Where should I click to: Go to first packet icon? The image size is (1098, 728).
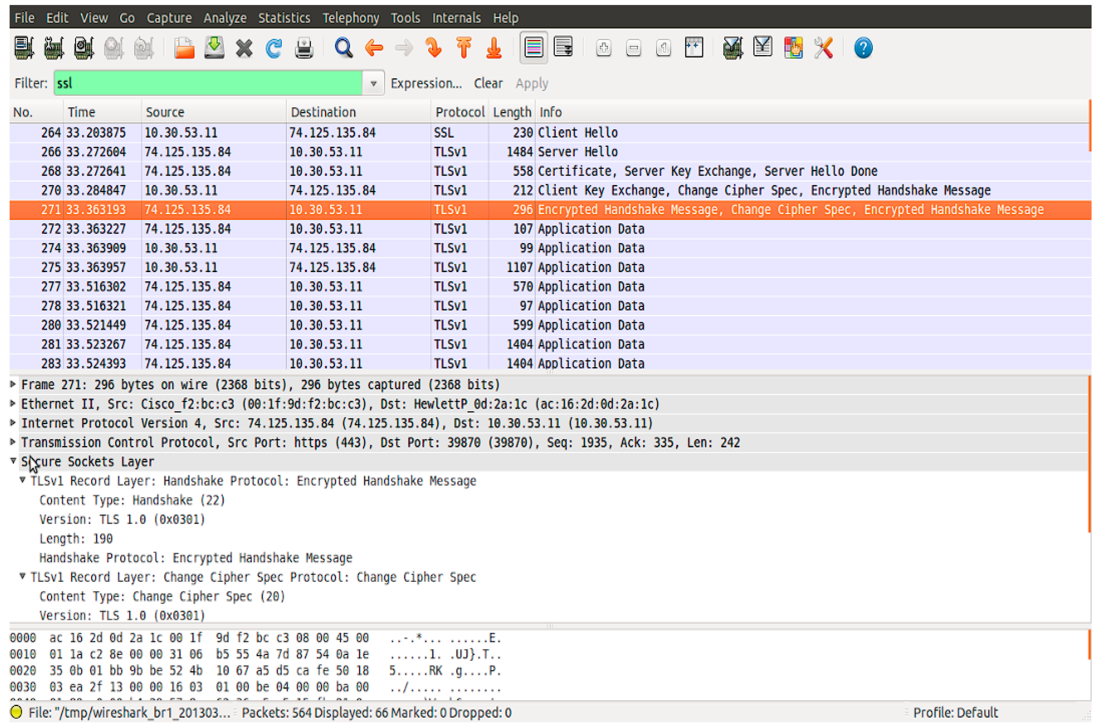coord(464,48)
